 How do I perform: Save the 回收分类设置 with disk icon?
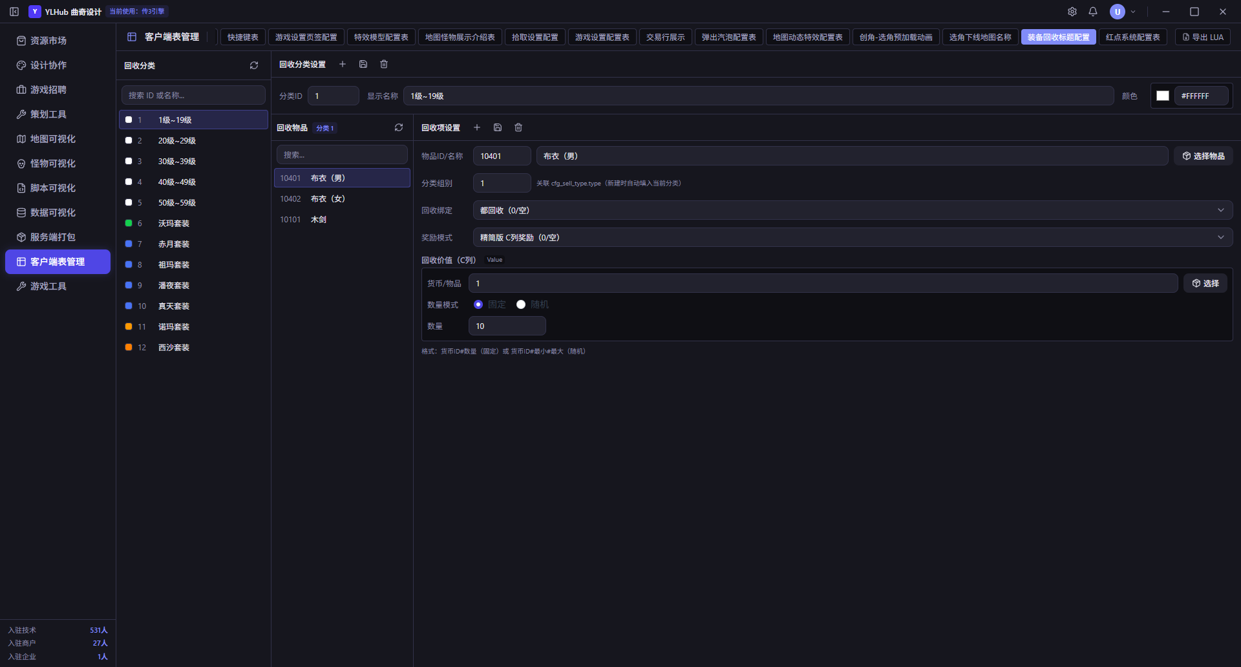click(x=363, y=64)
